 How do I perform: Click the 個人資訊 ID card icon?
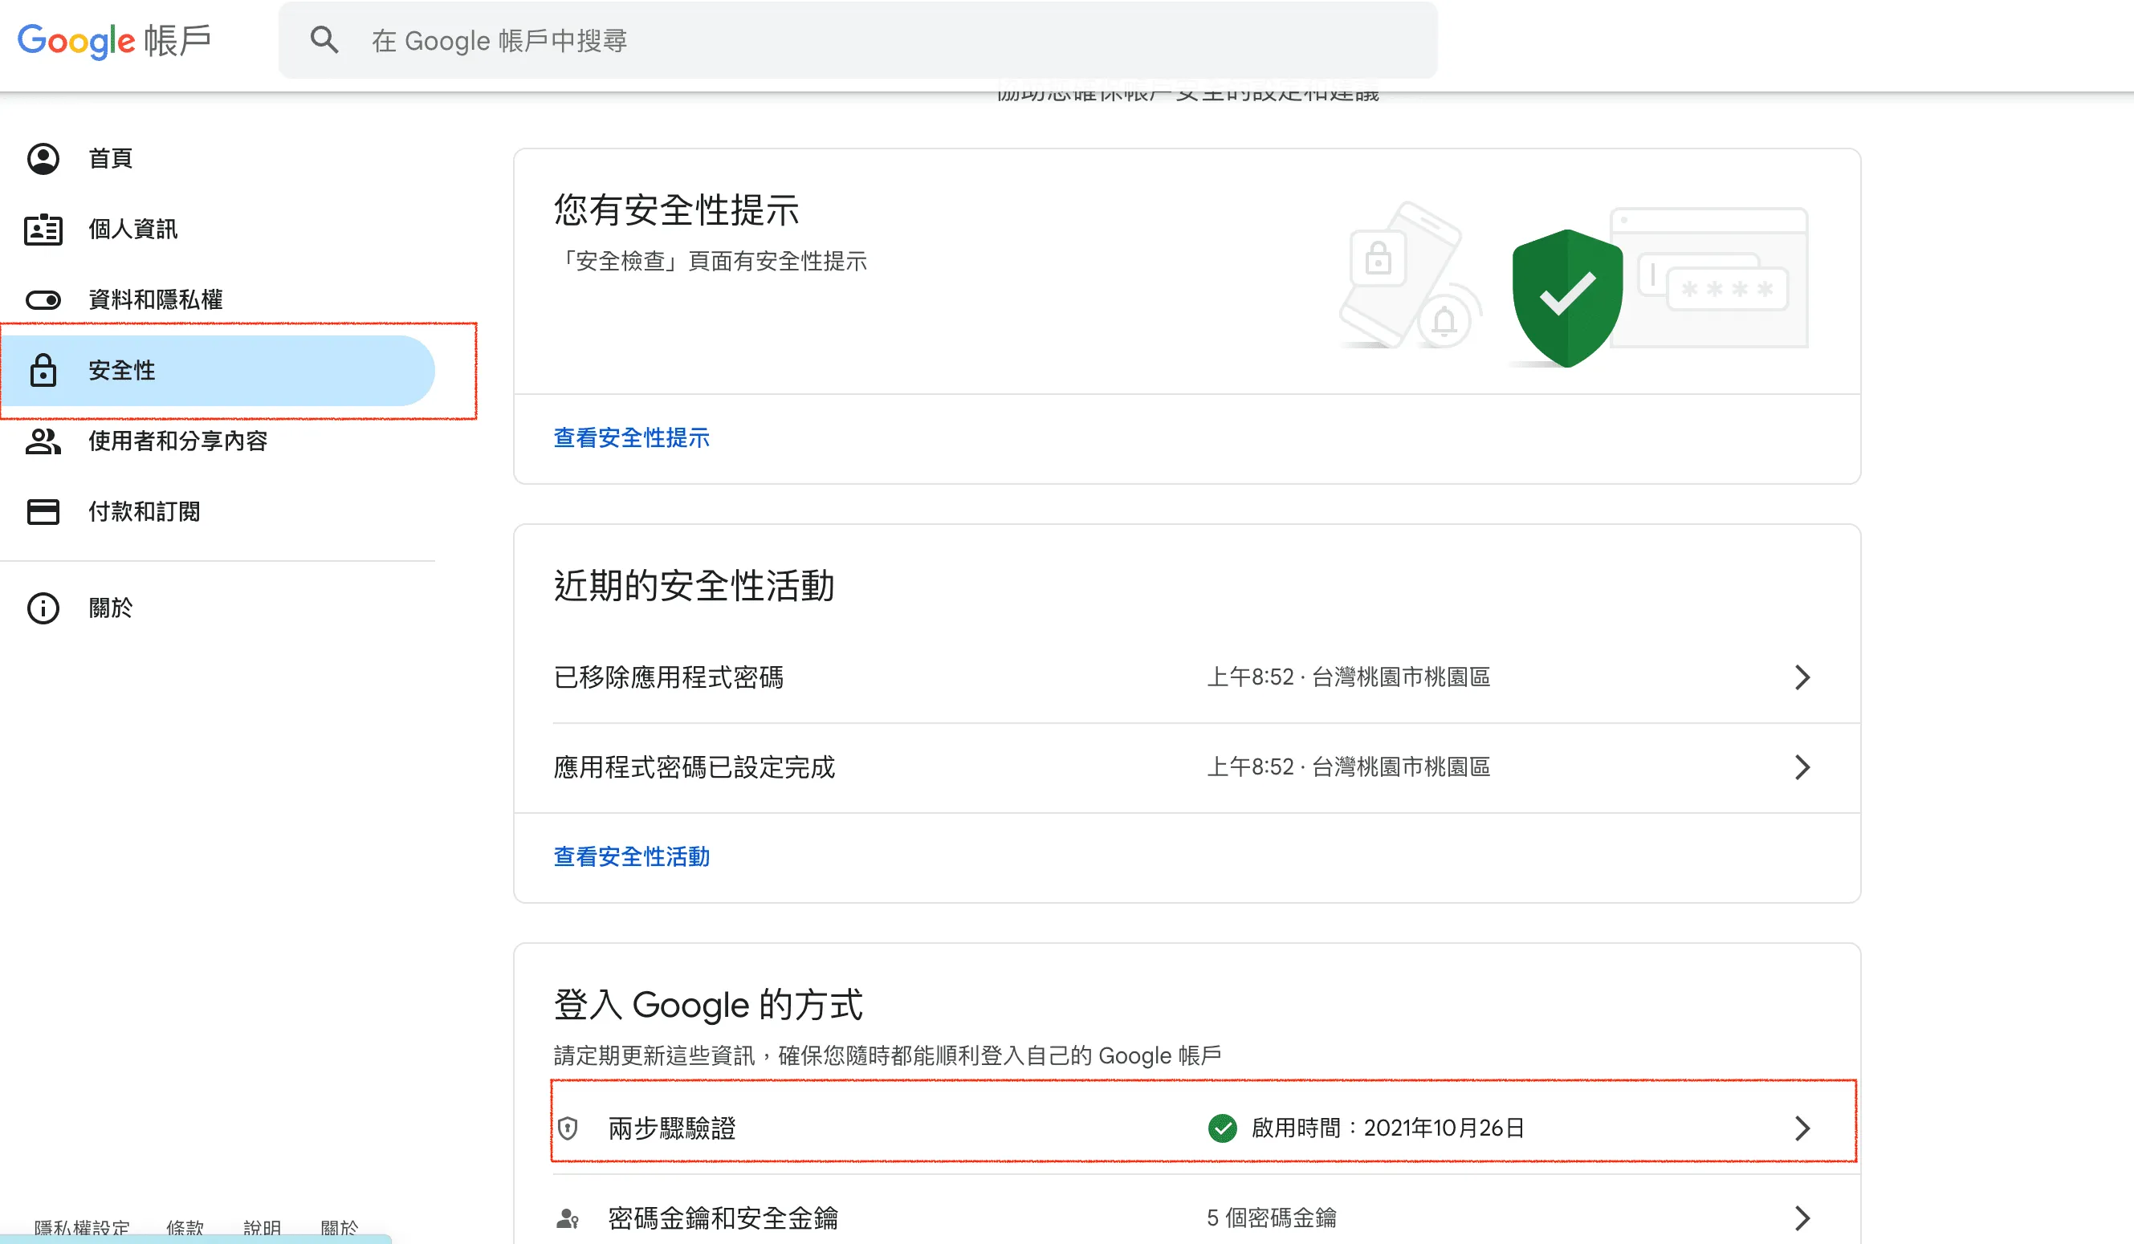coord(43,230)
